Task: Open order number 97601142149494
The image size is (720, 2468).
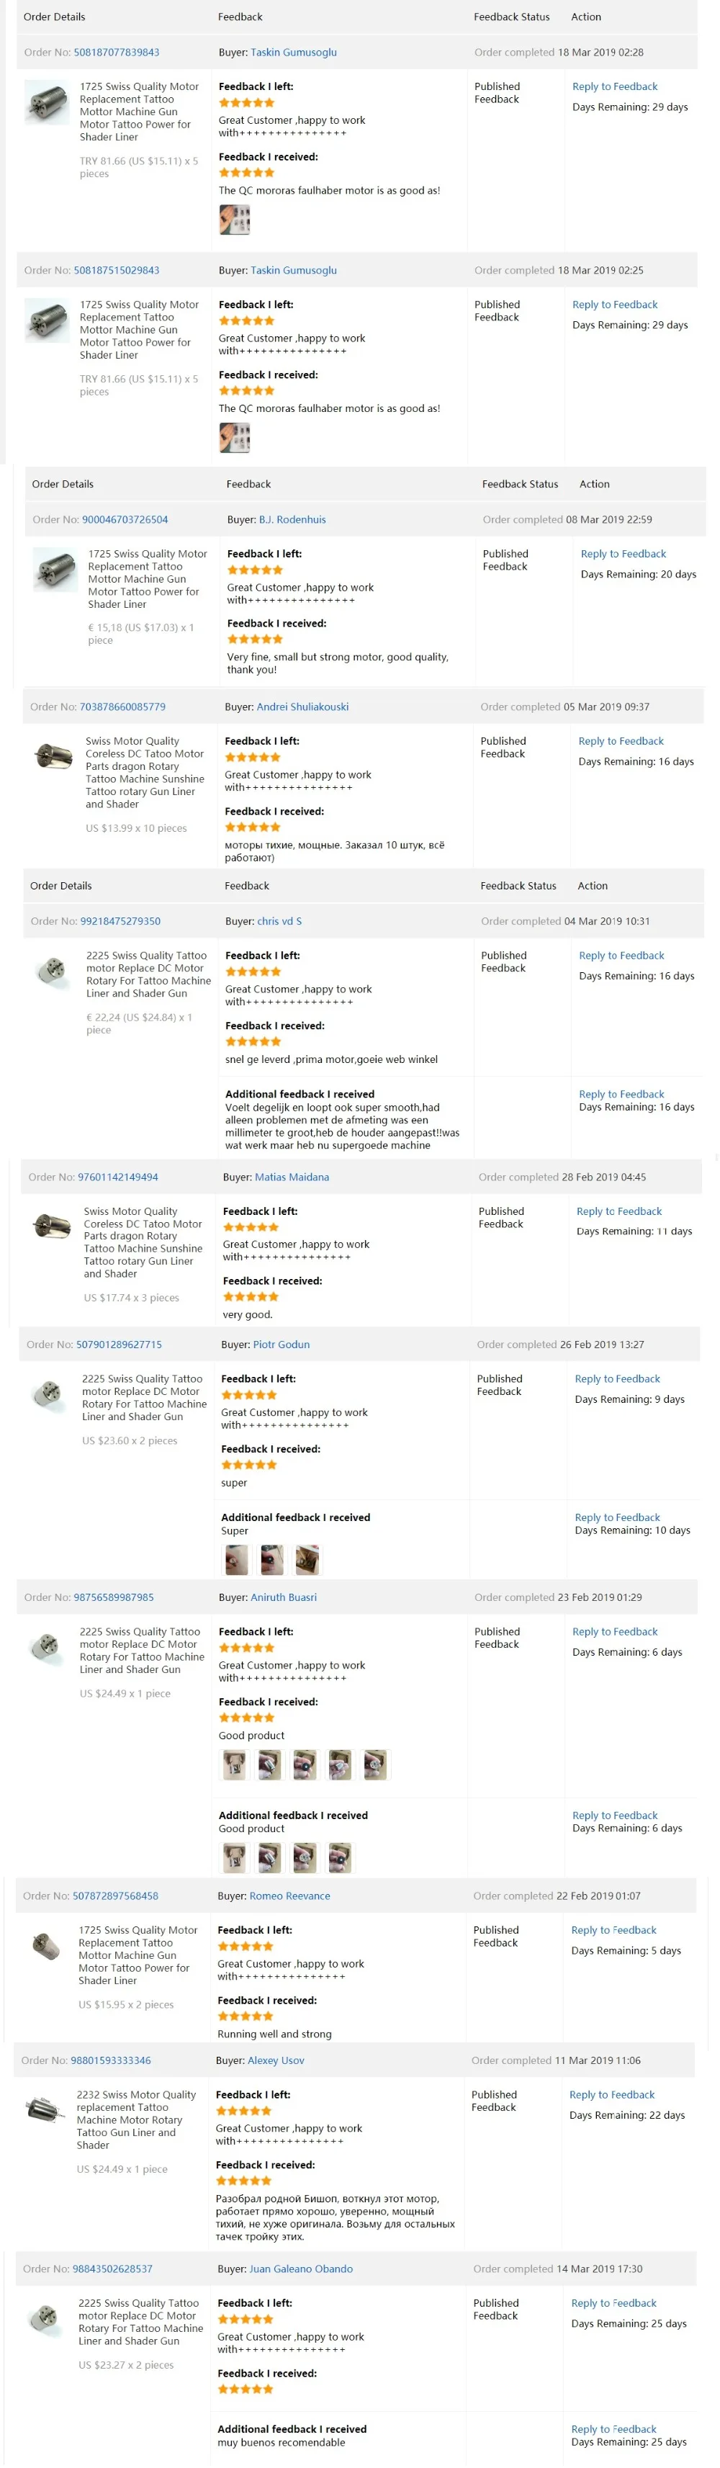Action: (x=118, y=1177)
